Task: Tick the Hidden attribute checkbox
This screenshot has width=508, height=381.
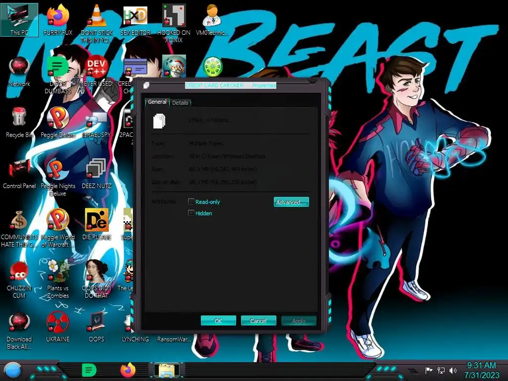Action: point(191,213)
